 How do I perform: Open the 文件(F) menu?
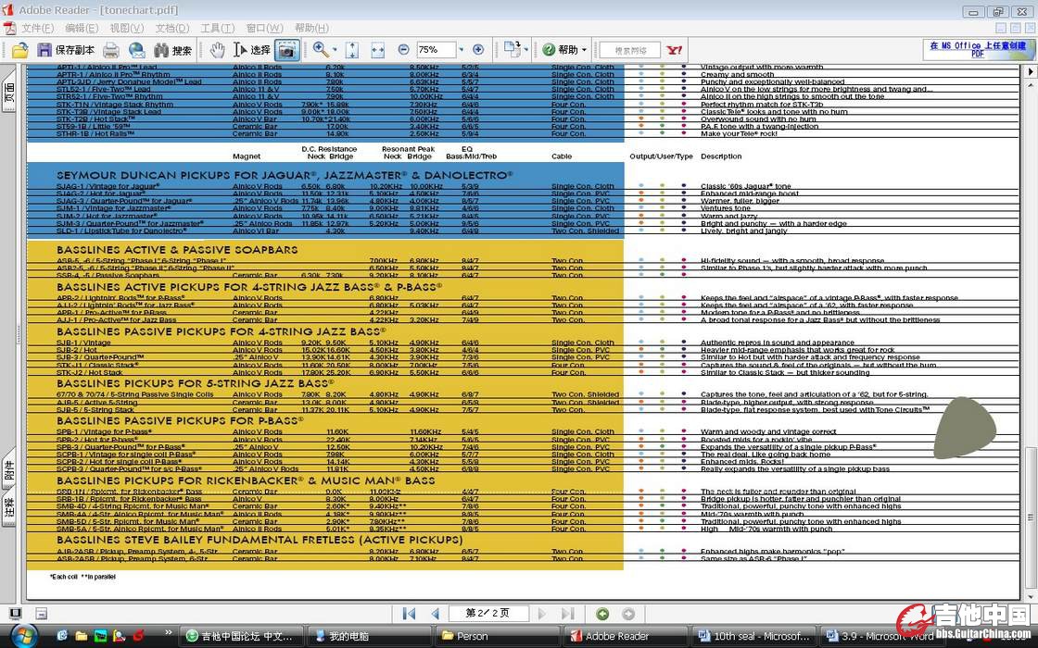tap(38, 28)
